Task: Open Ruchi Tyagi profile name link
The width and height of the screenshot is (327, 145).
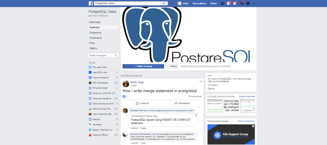Action: pos(137,82)
